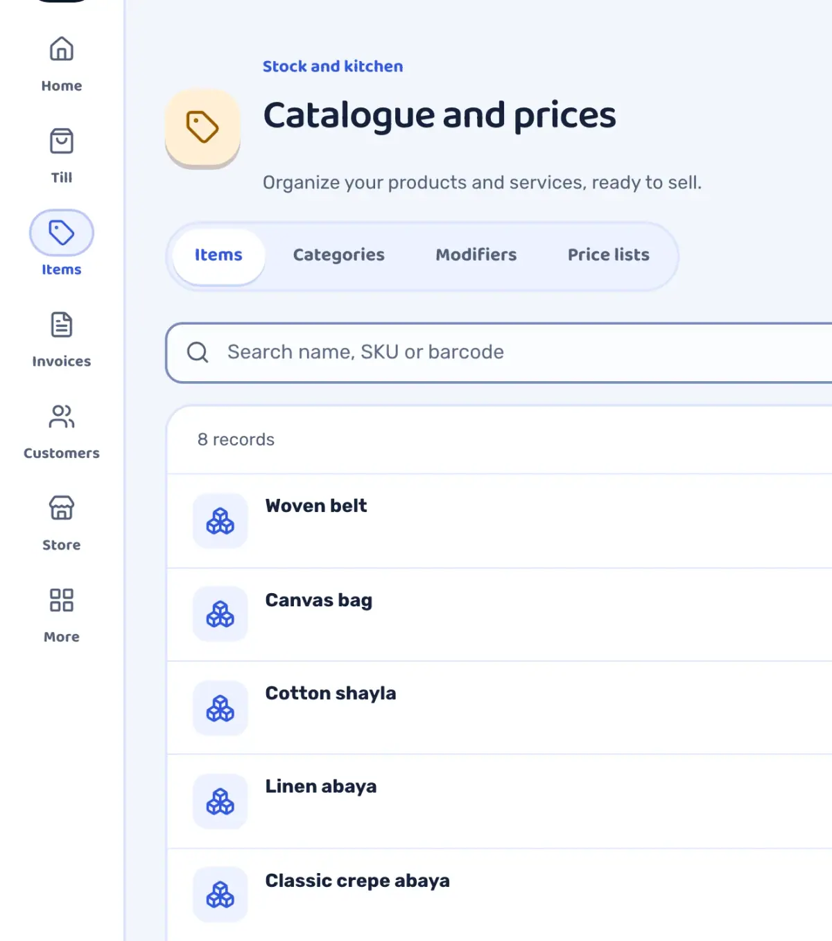
Task: Open the Invoices document icon
Action: (x=62, y=324)
